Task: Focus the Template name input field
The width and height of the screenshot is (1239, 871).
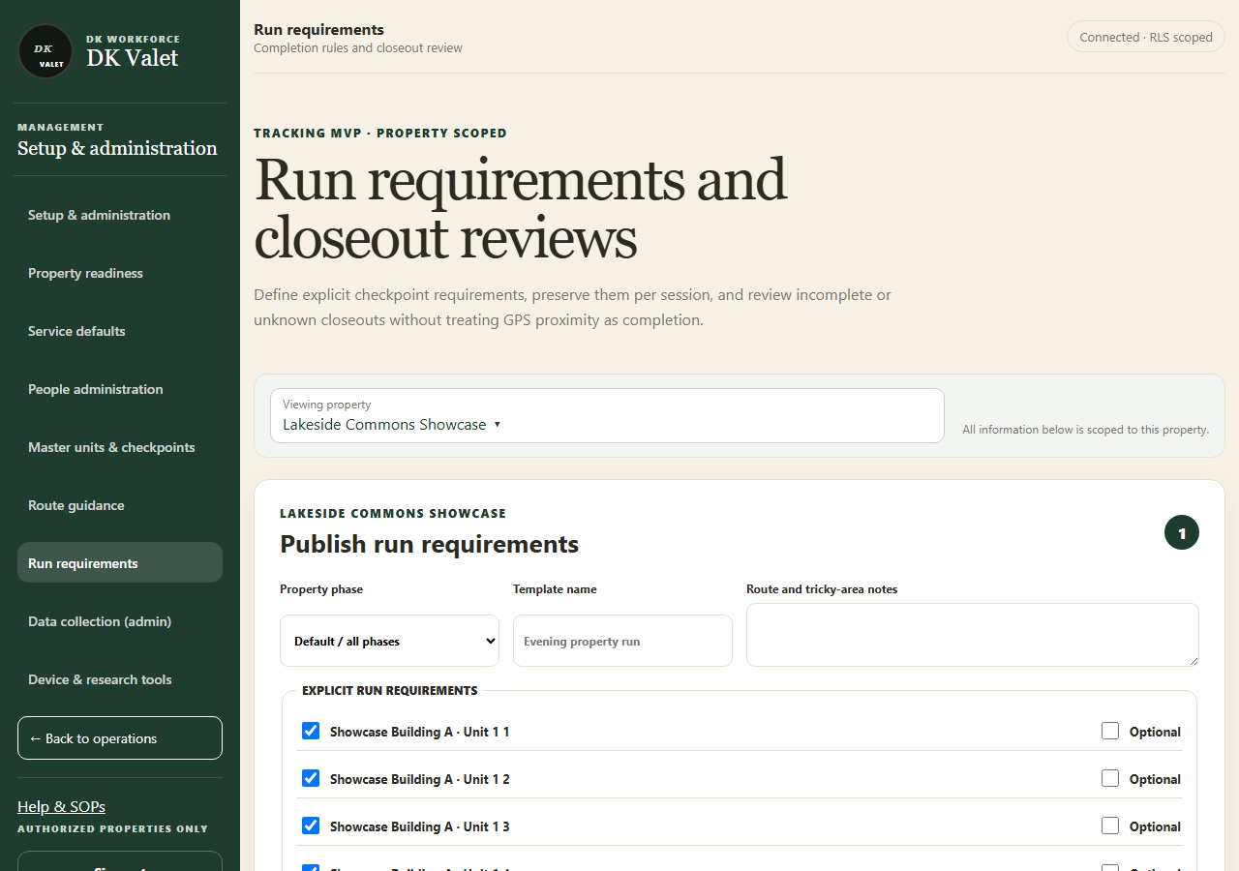Action: coord(622,641)
